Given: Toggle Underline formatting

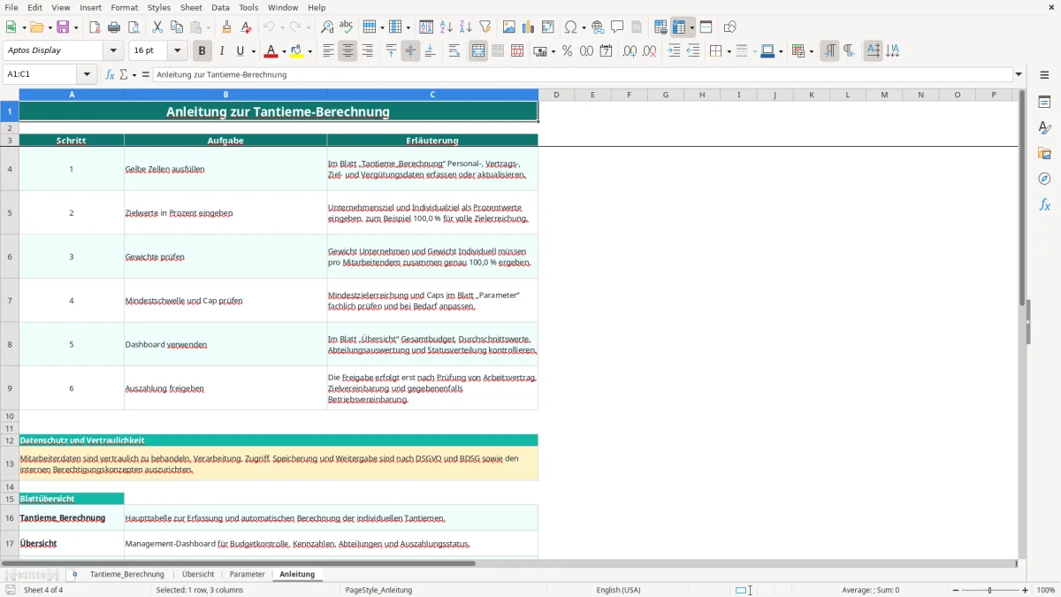Looking at the screenshot, I should point(240,51).
